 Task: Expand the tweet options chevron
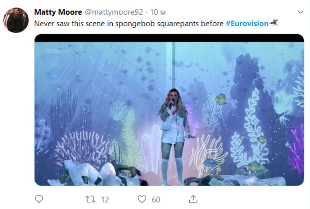click(301, 12)
